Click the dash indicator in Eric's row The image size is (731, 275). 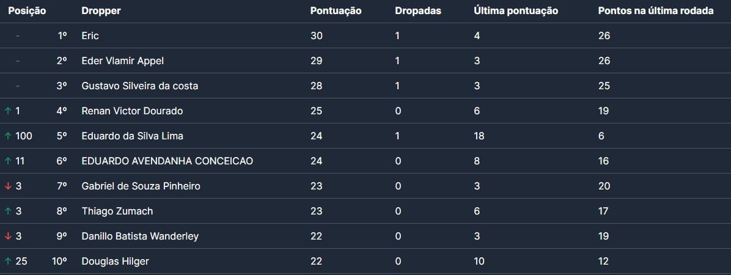click(18, 36)
